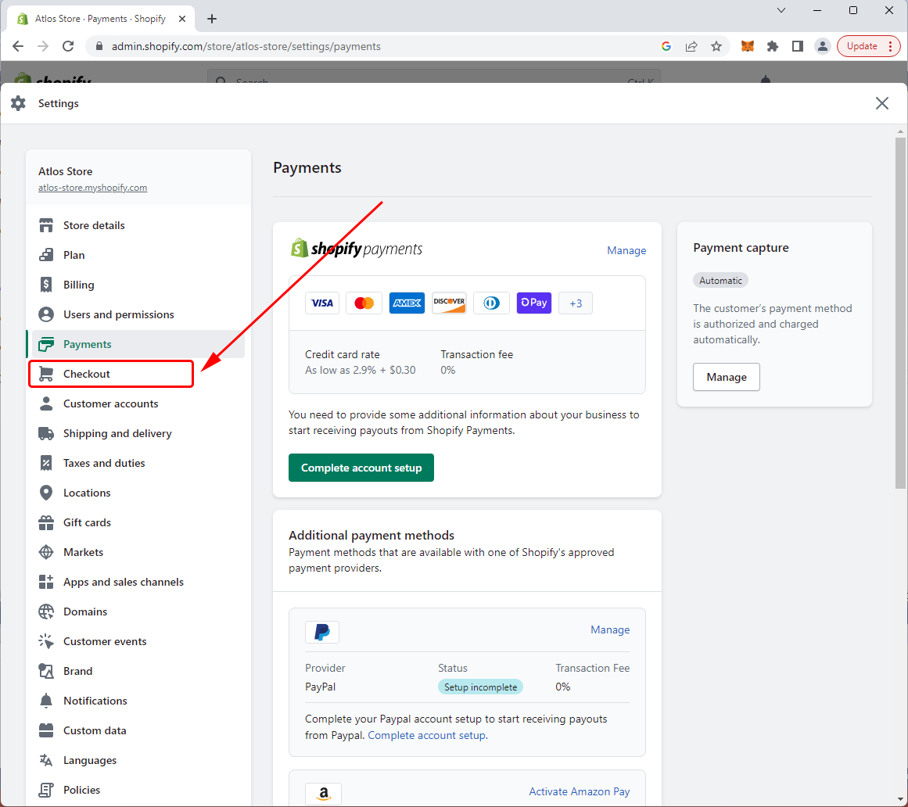Click the Payments card icon in sidebar
This screenshot has height=807, width=908.
coord(45,344)
